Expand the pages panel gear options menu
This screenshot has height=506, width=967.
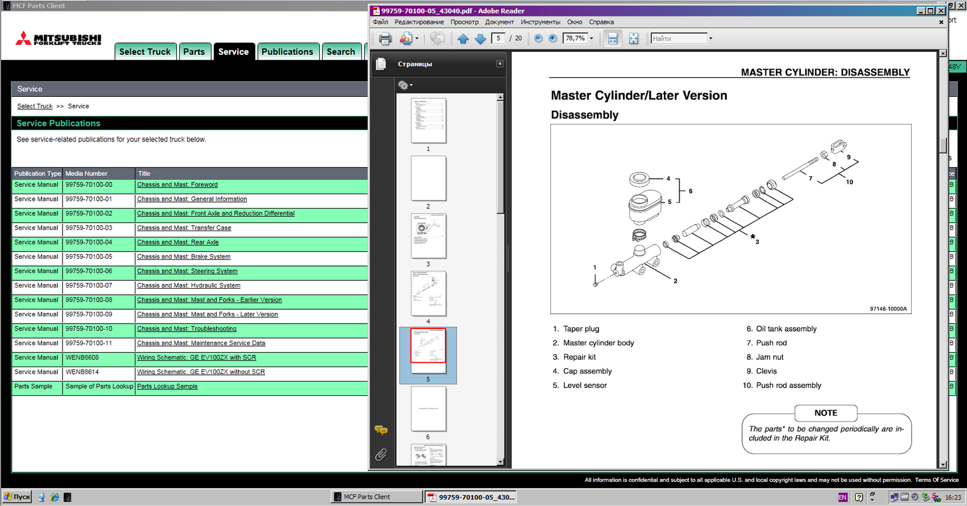coord(405,85)
